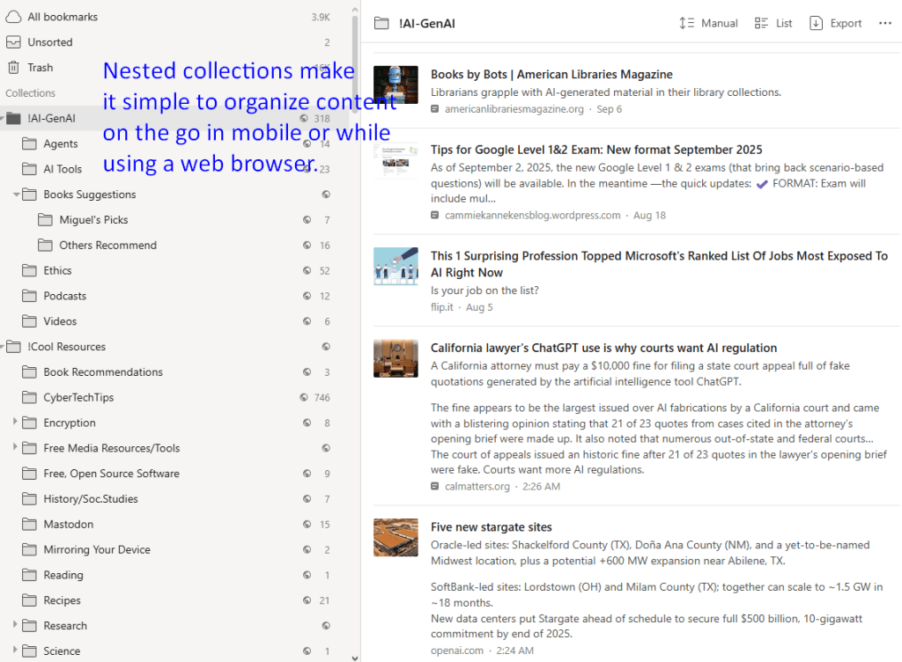The width and height of the screenshot is (902, 662).
Task: Expand the Research collection
Action: coord(16,626)
